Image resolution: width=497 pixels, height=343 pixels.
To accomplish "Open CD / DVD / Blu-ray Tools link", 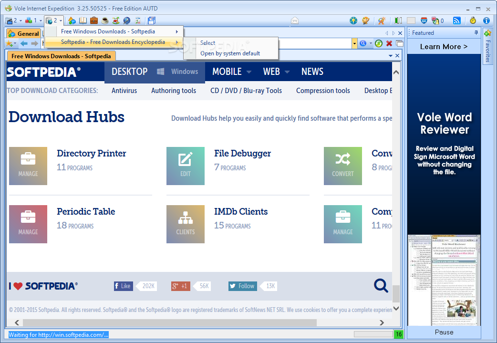I will tap(246, 91).
